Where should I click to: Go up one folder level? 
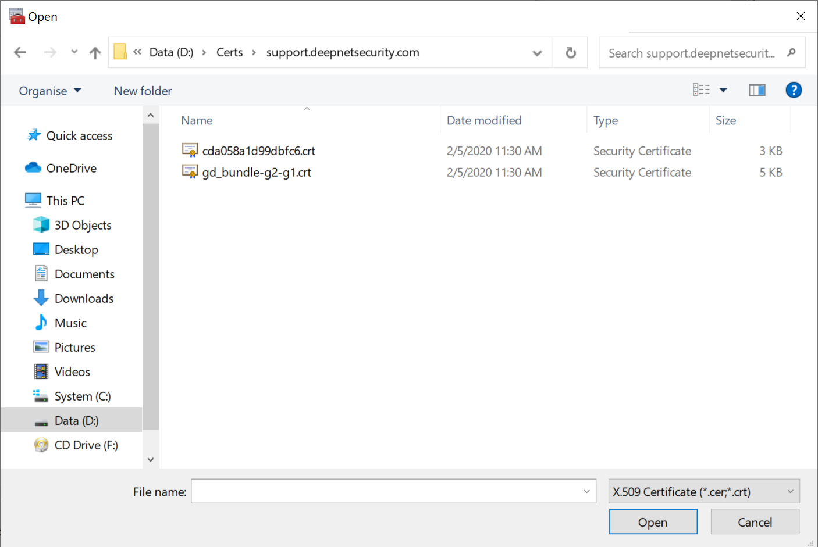[x=95, y=53]
